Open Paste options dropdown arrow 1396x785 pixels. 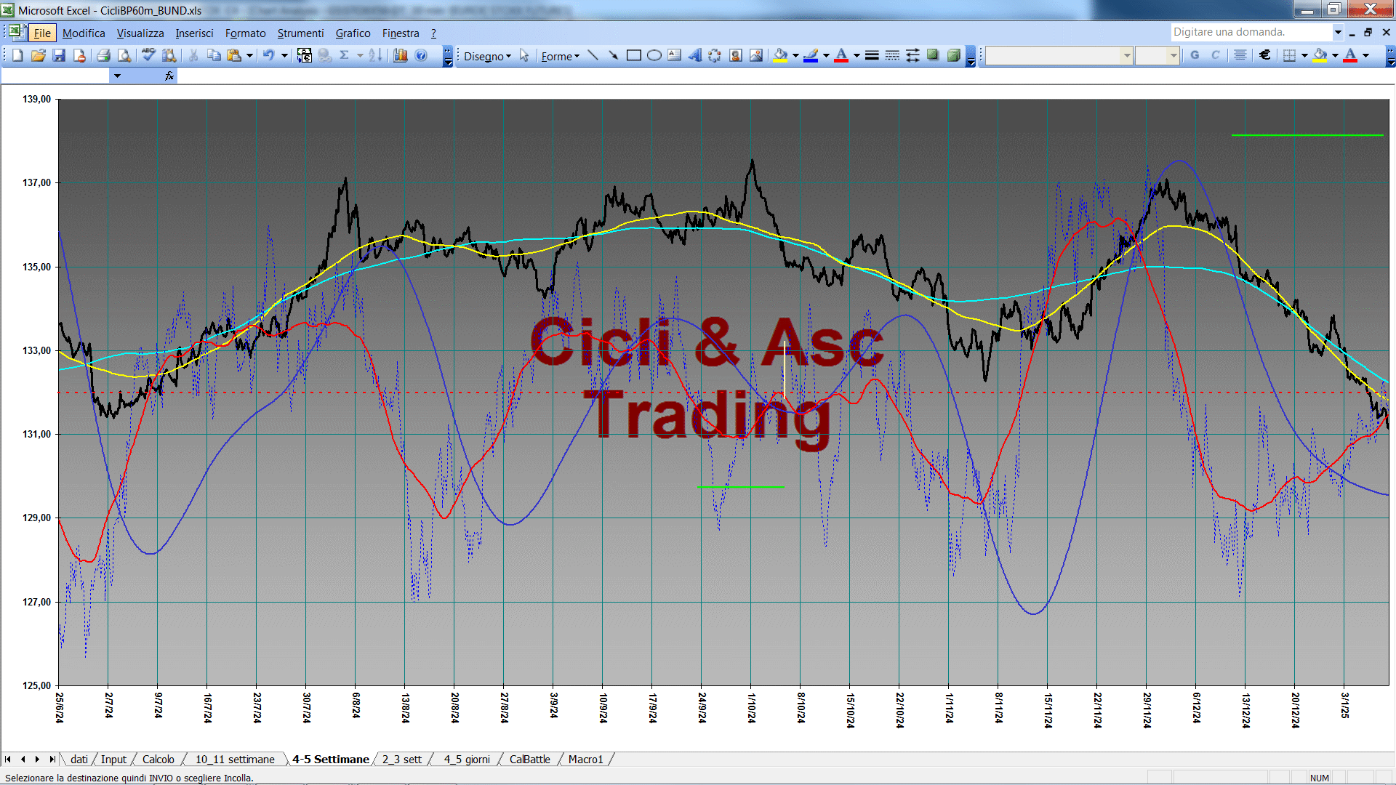(x=249, y=55)
